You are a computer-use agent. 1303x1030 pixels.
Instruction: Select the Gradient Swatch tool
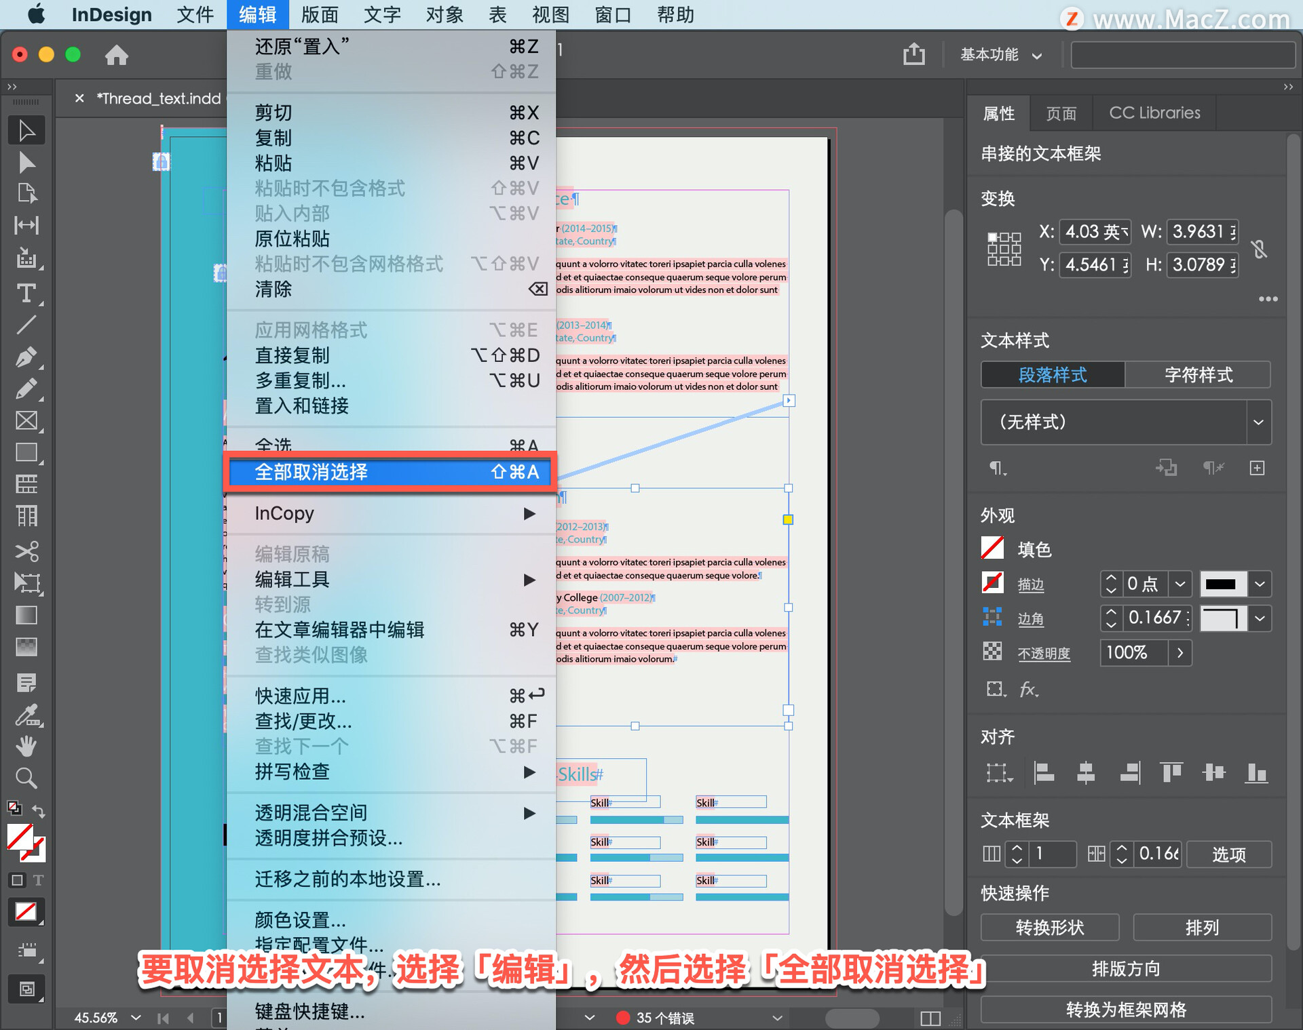[x=26, y=615]
